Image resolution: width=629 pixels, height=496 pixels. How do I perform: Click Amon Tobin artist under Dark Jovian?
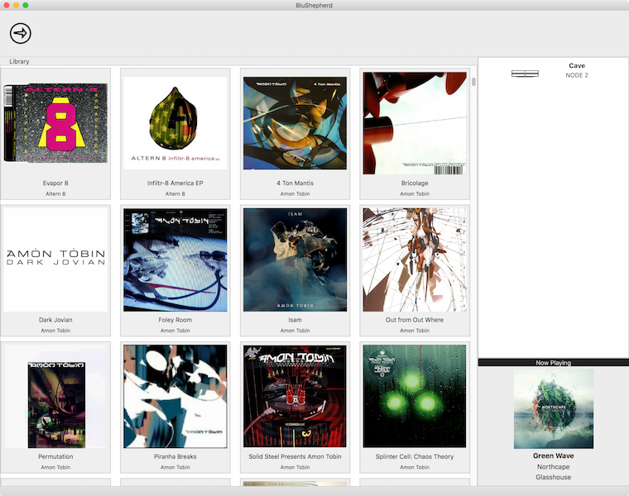point(55,331)
